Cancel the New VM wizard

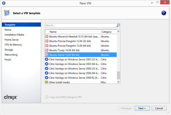159,108
